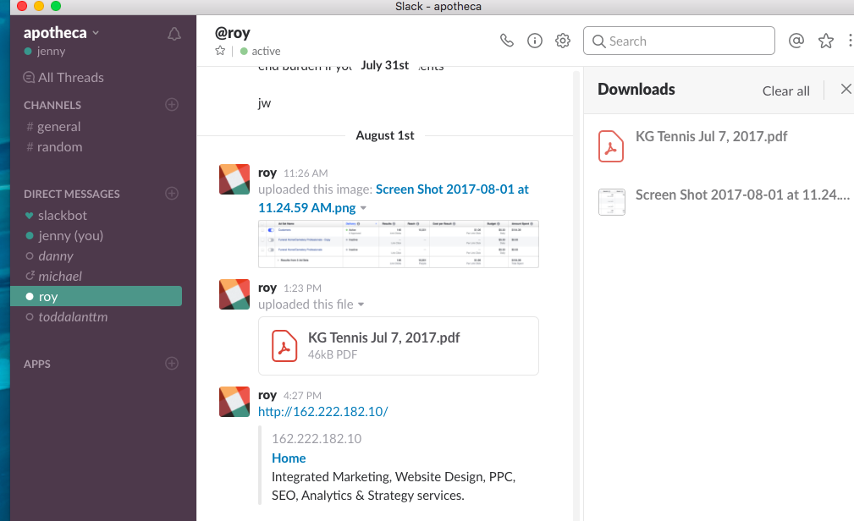
Task: Start a call with roy
Action: 506,41
